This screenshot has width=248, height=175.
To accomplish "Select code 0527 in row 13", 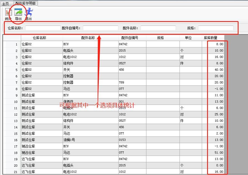I will [132, 121].
